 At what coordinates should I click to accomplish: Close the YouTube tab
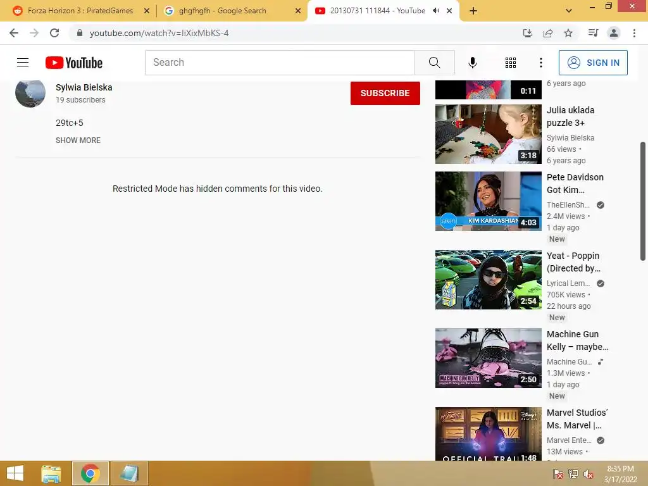(x=449, y=11)
